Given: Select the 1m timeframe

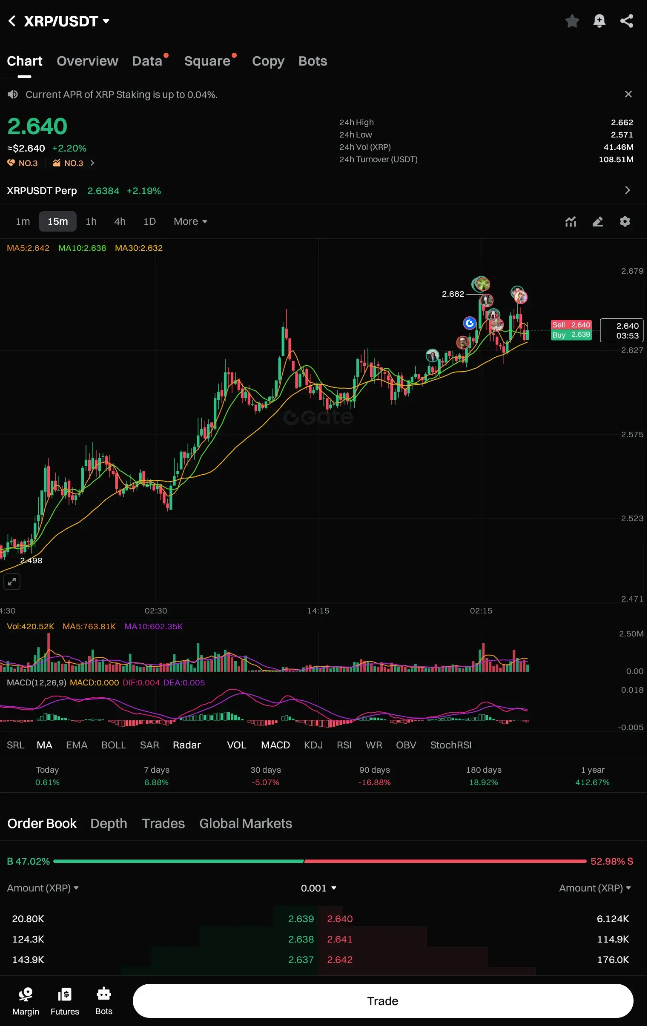Looking at the screenshot, I should click(23, 222).
